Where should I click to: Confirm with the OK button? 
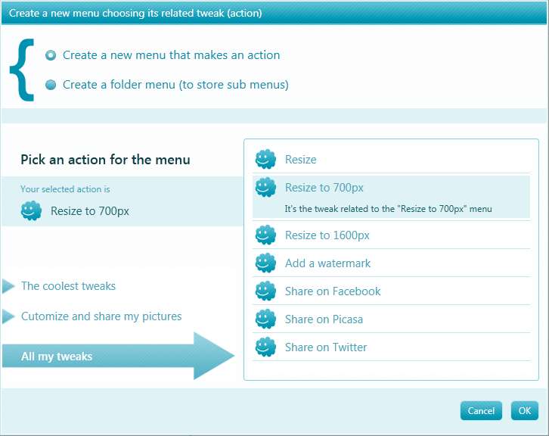coord(525,410)
